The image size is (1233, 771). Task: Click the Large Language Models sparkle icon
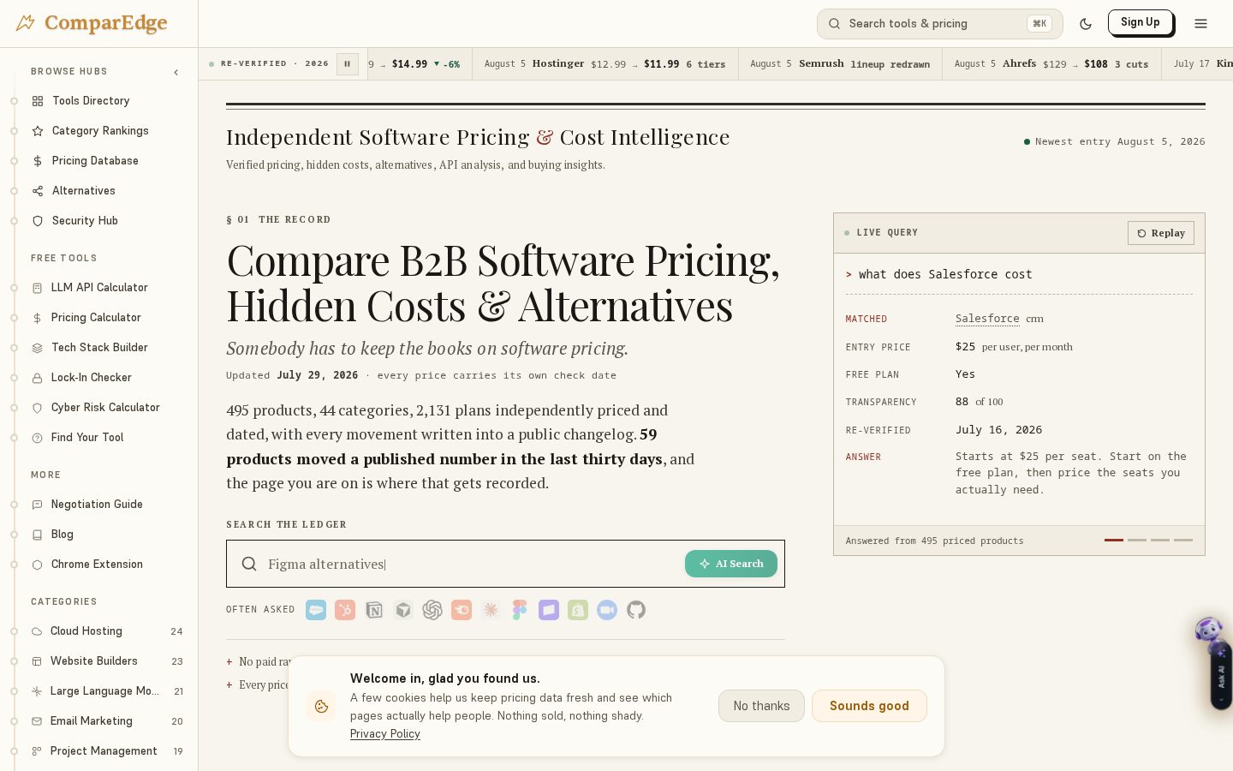coord(37,691)
